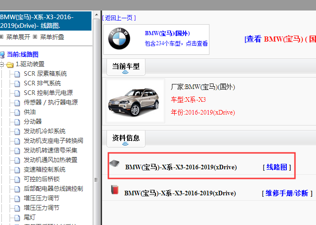Click page icon beside 可控的后桥锁
This screenshot has height=225, width=316.
(17, 179)
